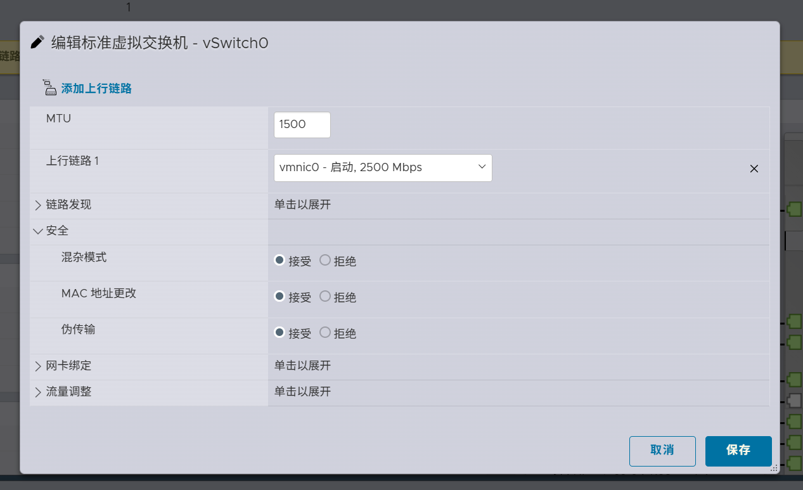Keep 接受 selected for 混杂模式
The height and width of the screenshot is (490, 803).
point(279,260)
